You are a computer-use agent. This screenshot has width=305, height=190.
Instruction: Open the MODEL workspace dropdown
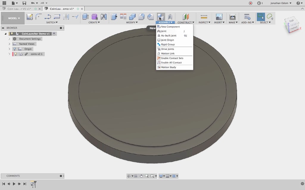click(x=14, y=18)
